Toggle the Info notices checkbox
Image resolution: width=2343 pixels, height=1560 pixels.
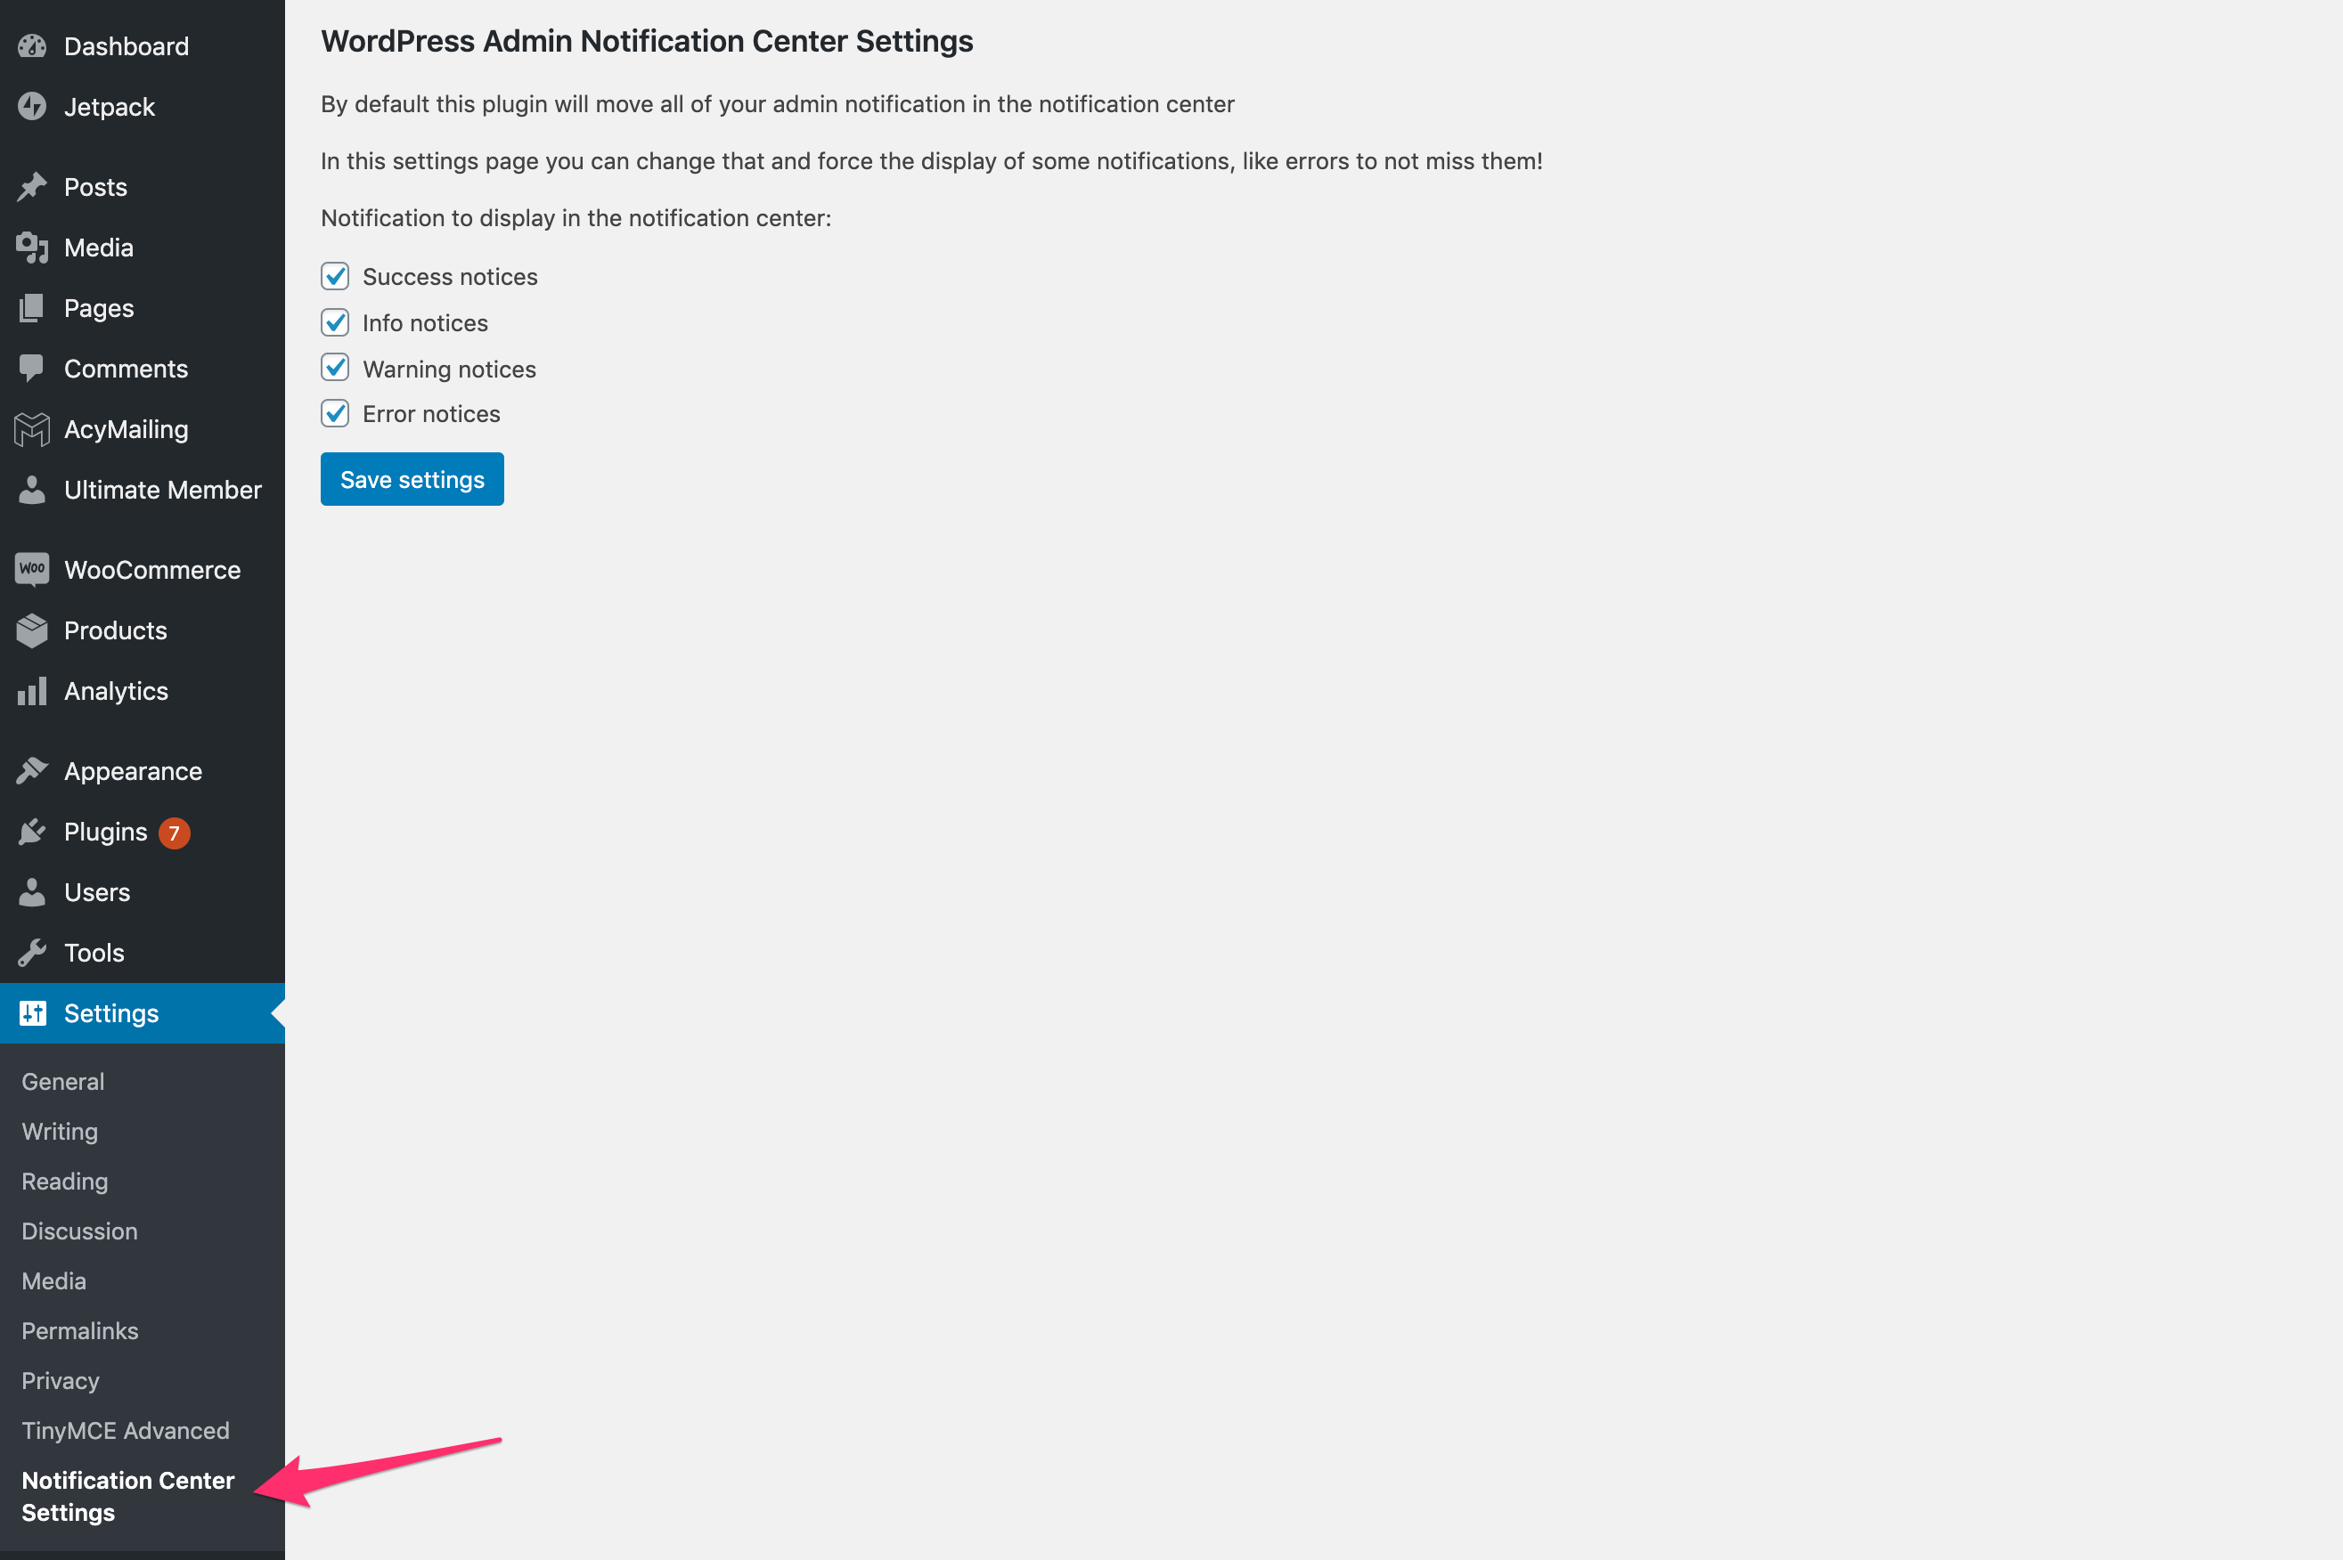pyautogui.click(x=334, y=321)
